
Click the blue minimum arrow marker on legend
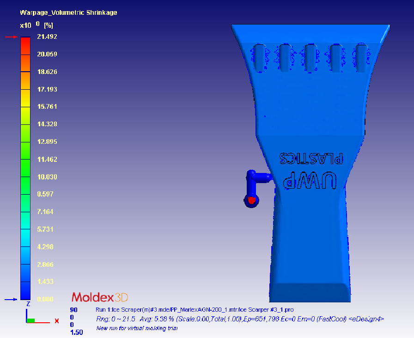point(11,300)
